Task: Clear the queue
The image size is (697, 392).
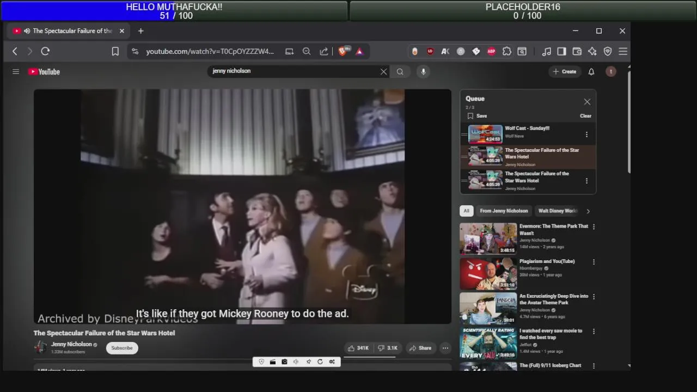Action: 585,116
